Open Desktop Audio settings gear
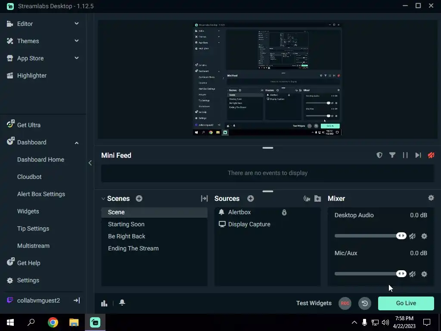 click(424, 236)
